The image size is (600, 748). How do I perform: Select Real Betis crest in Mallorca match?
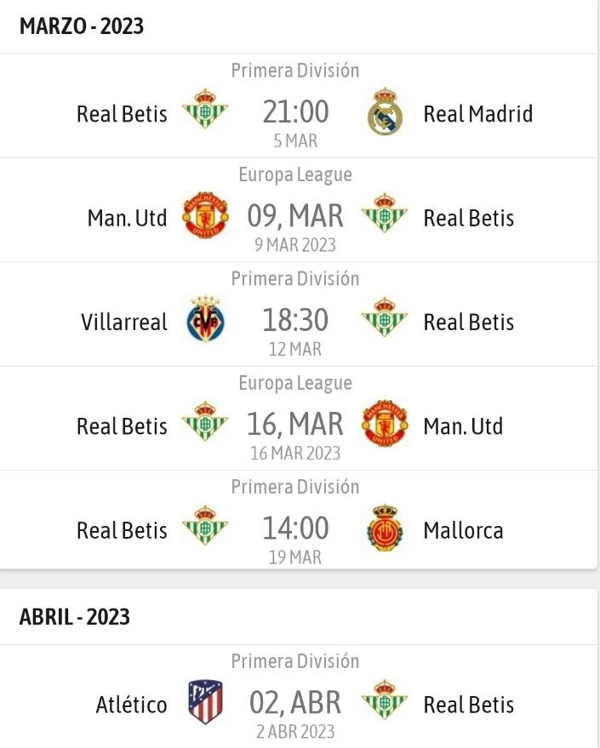click(x=206, y=525)
